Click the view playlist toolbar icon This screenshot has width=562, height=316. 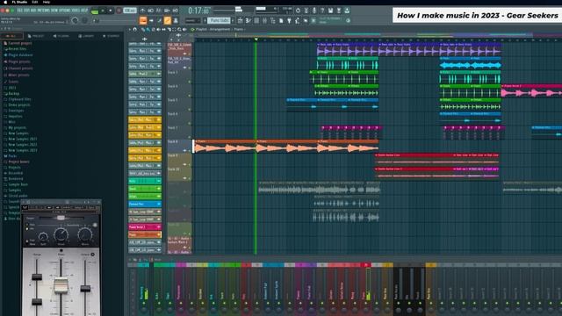click(240, 21)
